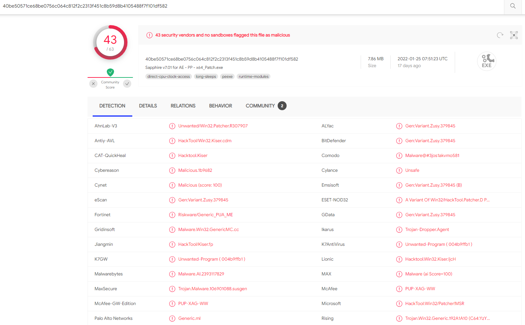This screenshot has width=525, height=325.
Task: Click alert icon next to Hacktool.Kiser
Action: [x=172, y=156]
